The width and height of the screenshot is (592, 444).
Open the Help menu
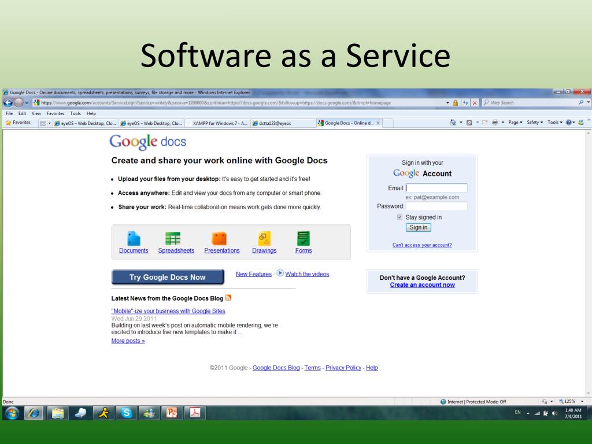point(91,113)
